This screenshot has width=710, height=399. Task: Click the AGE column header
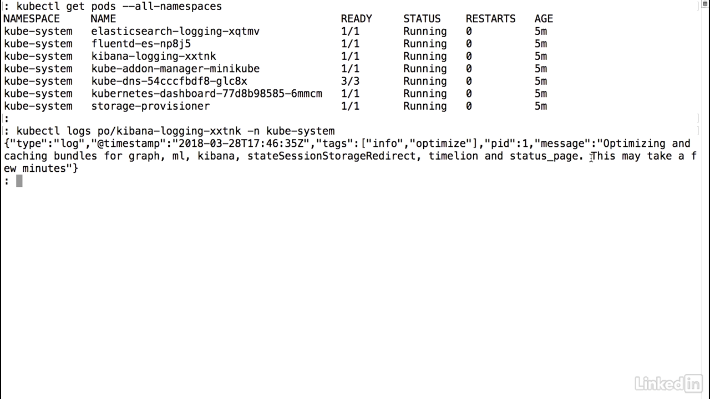pos(544,19)
